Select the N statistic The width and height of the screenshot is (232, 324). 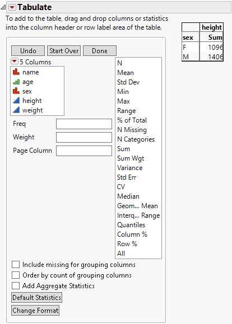(x=119, y=63)
